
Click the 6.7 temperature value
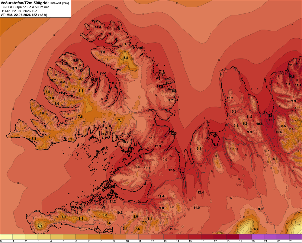tap(256, 229)
